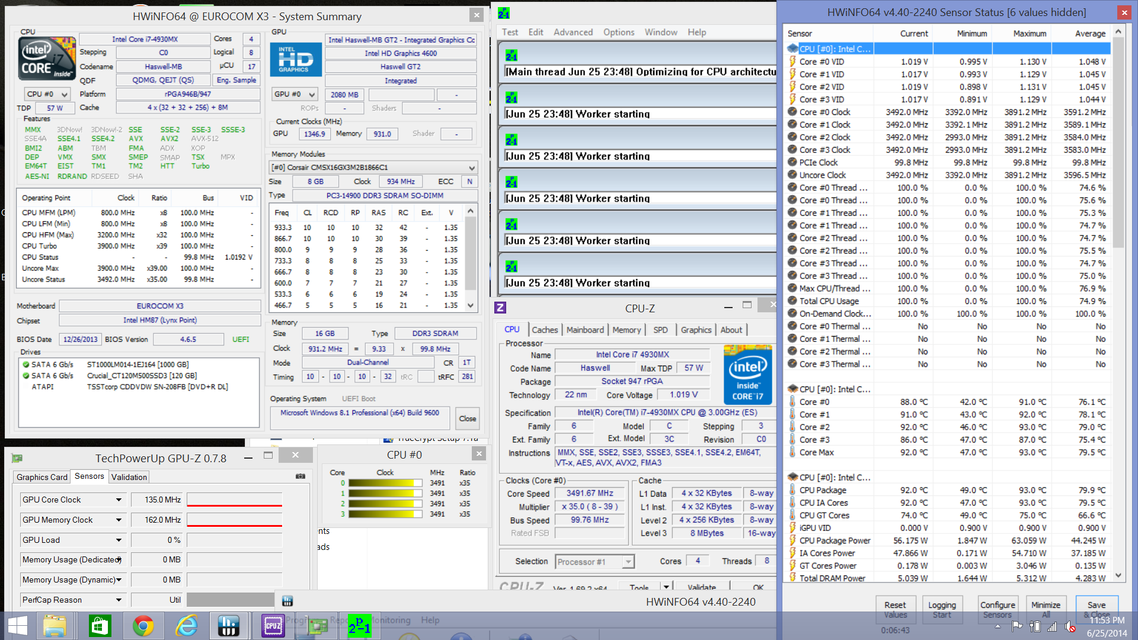This screenshot has width=1138, height=640.
Task: Click the Prime95 window icon above the Test menu
Action: [x=504, y=13]
